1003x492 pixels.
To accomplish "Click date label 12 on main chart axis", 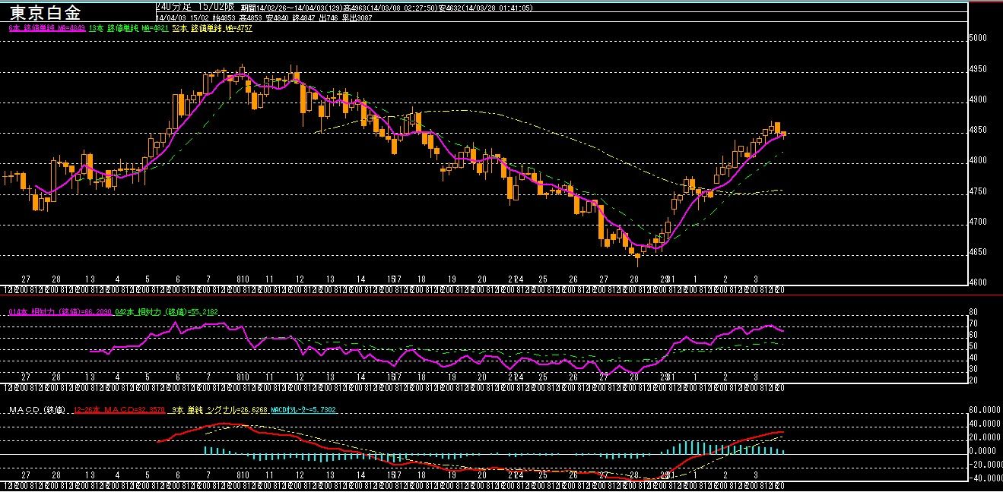I will 300,279.
